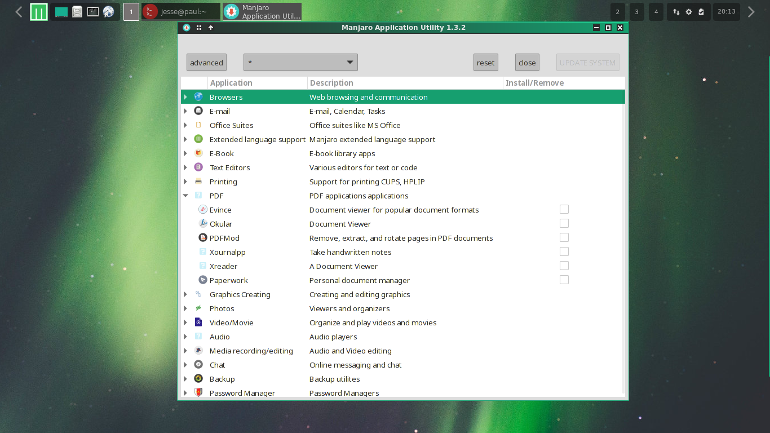Switch to workspace 3

point(637,12)
